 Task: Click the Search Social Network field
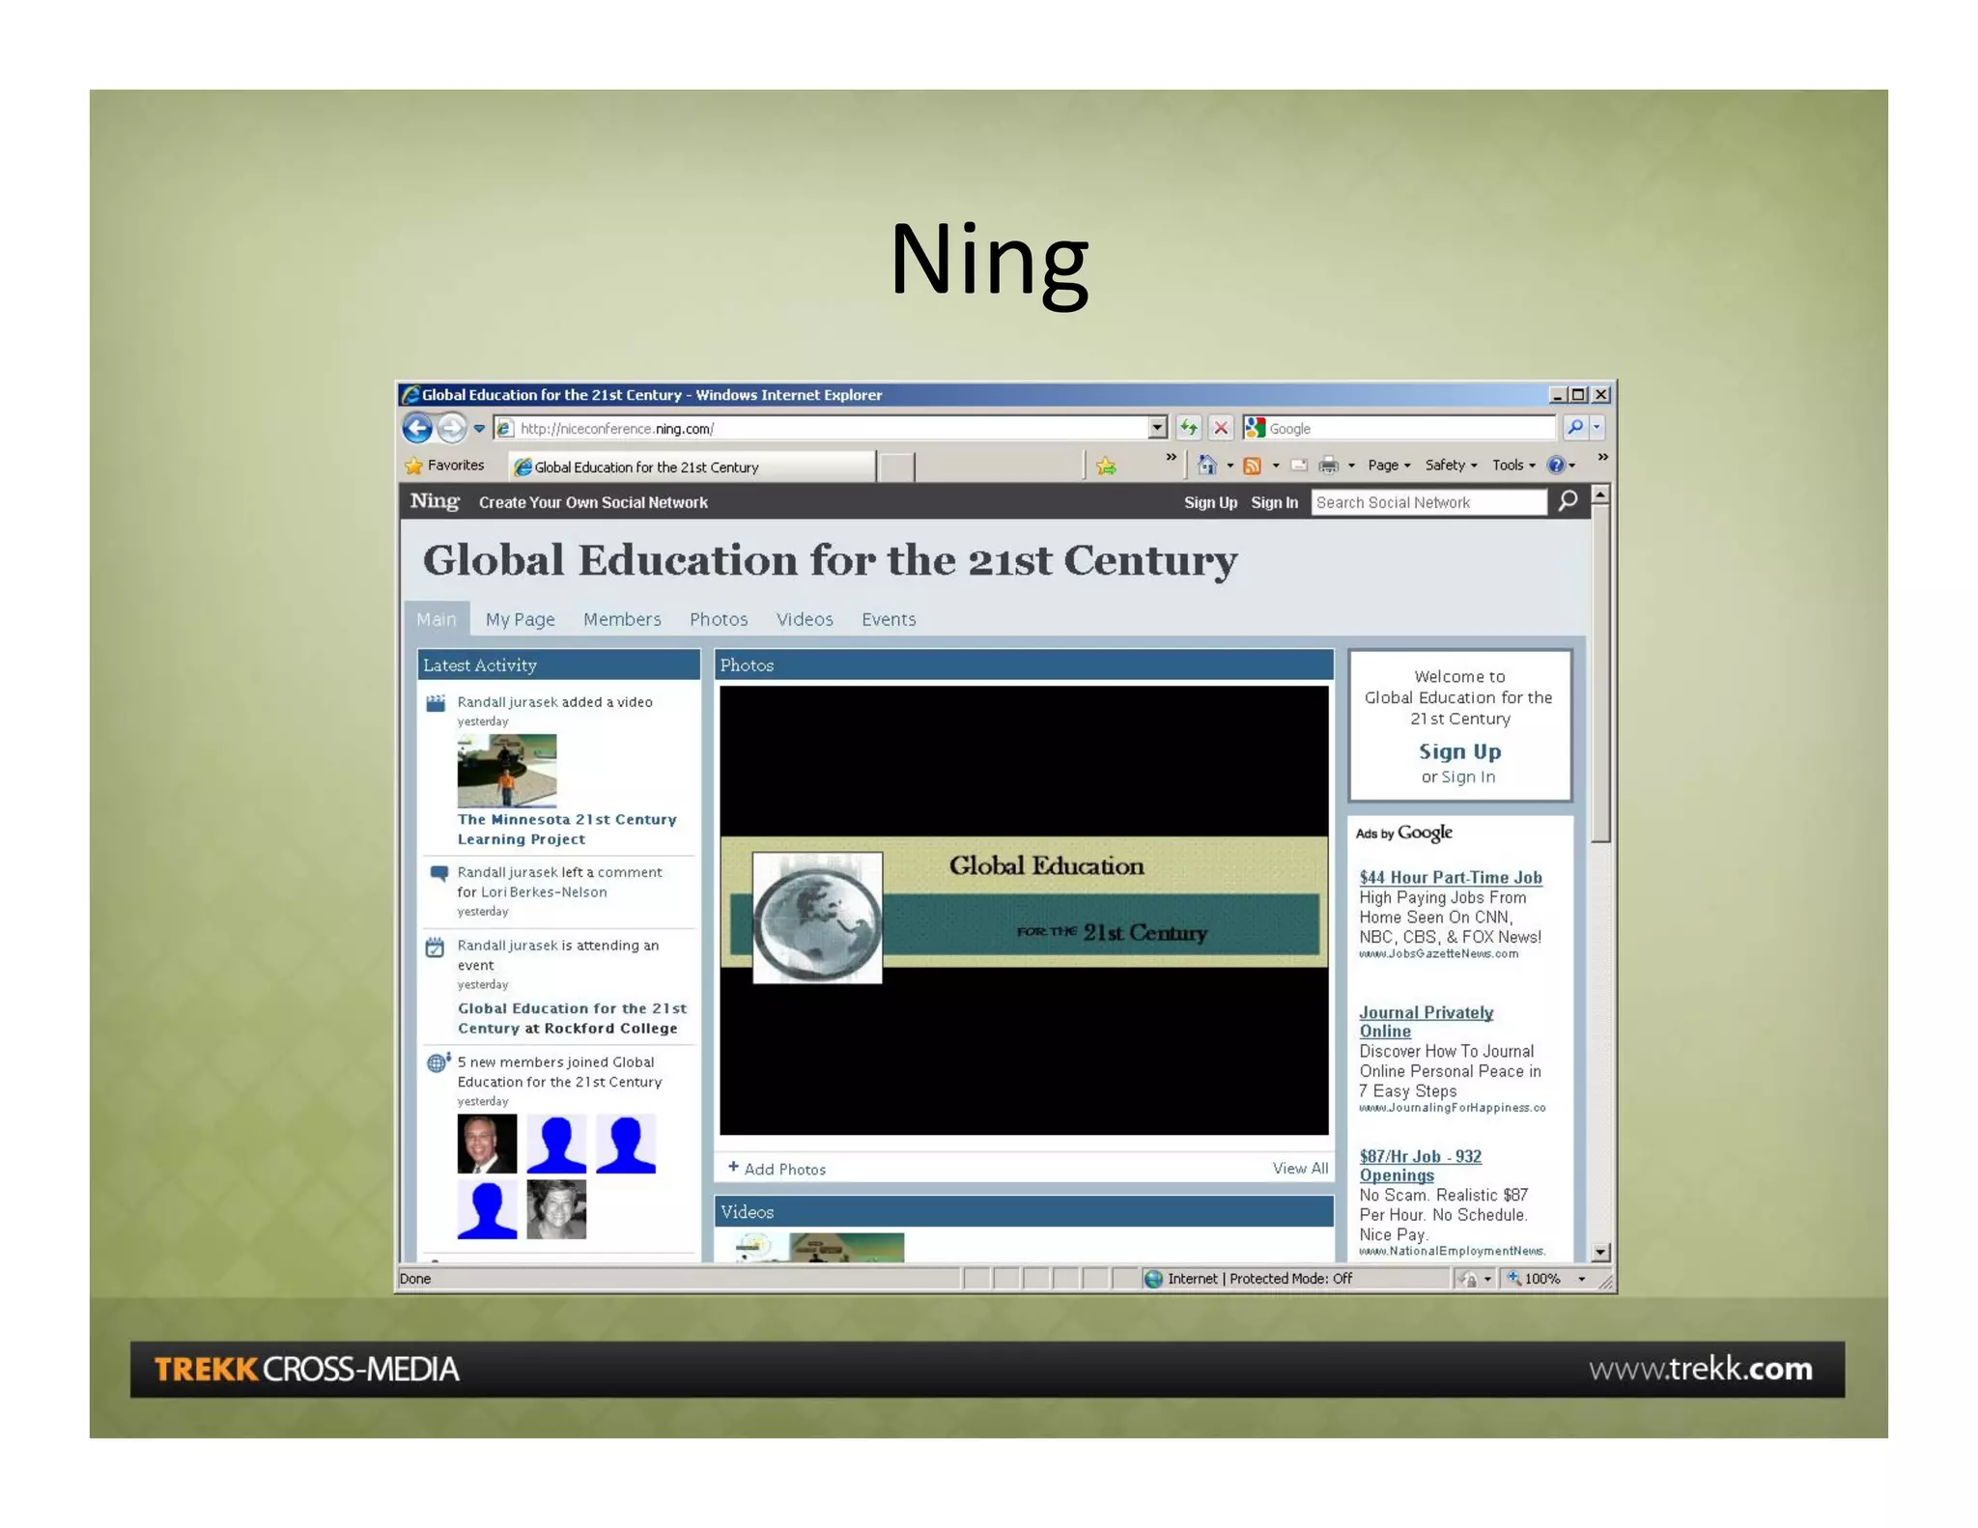pyautogui.click(x=1428, y=502)
